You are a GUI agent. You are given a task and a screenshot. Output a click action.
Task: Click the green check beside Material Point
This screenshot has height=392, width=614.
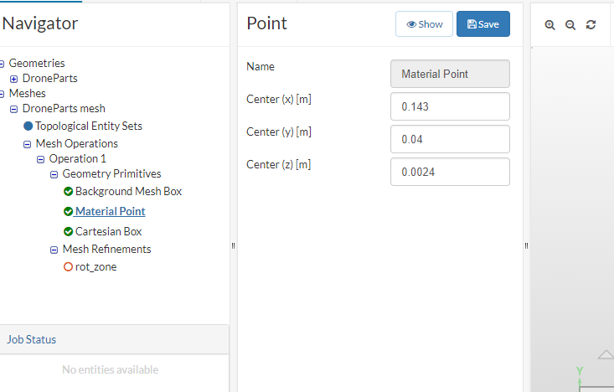pyautogui.click(x=68, y=211)
